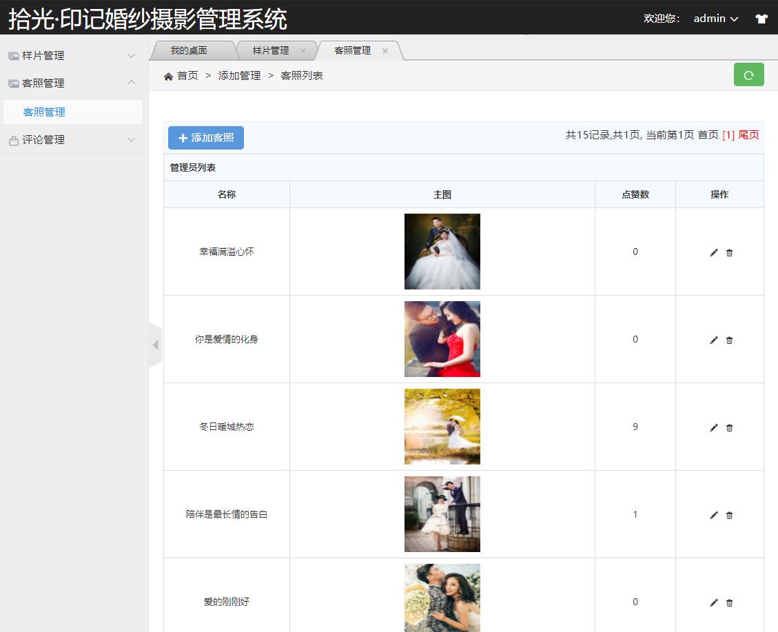Edit the 幸福满溢心怀 customer photo entry
Screen dimensions: 778x632
point(713,252)
